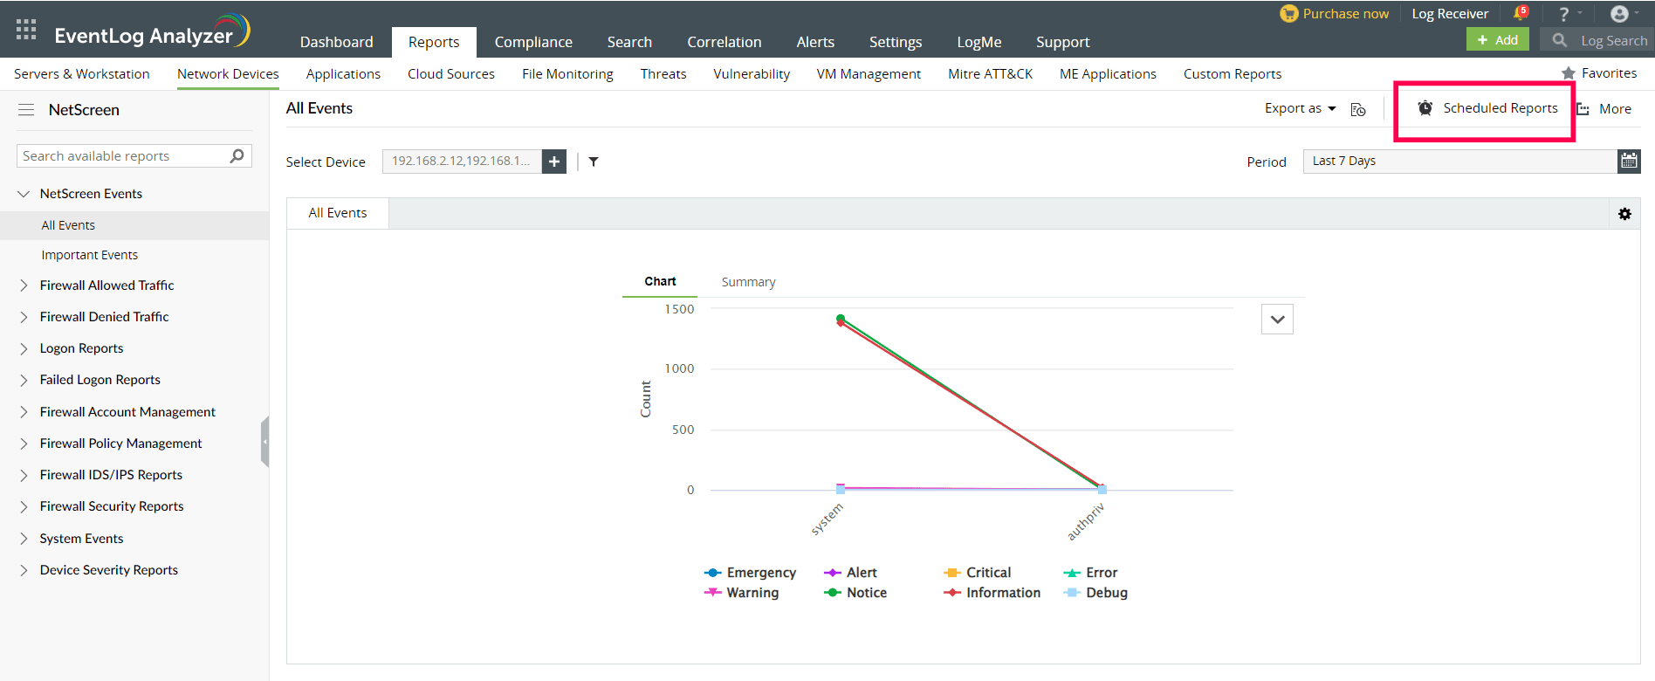Open the help question mark menu

1564,14
